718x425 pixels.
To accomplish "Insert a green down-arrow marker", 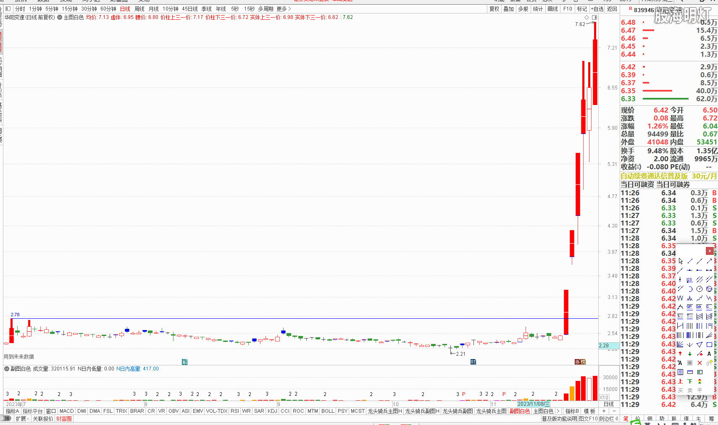I will click(690, 354).
